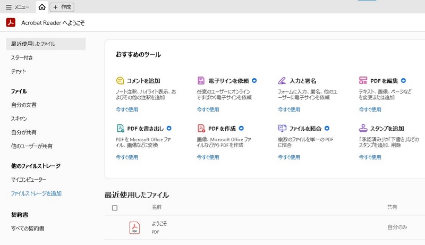Click 今すぐ使用 under 電子サインを依頼
Image resolution: width=425 pixels, height=245 pixels.
pos(208,109)
